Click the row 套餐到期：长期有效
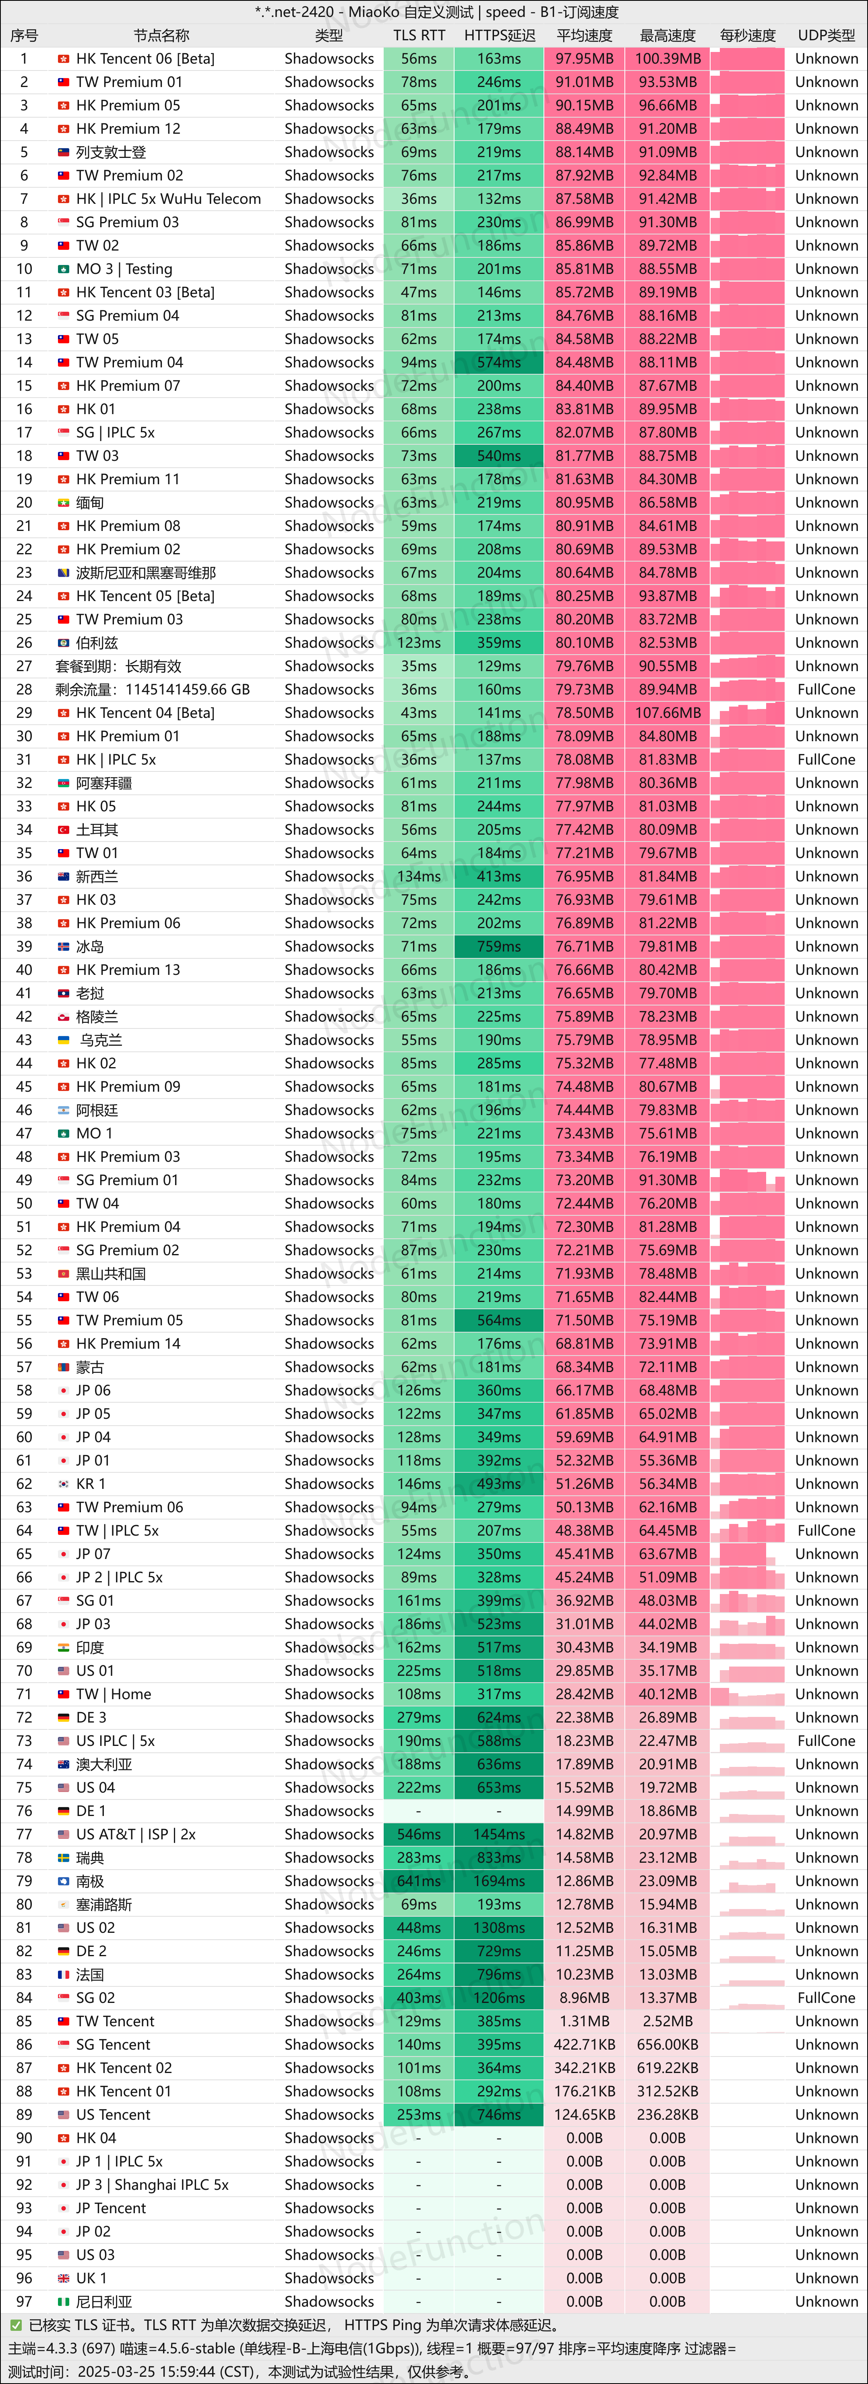868x2384 pixels. click(434, 666)
